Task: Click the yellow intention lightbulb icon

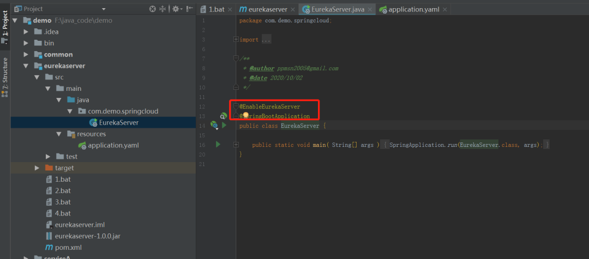Action: [246, 115]
